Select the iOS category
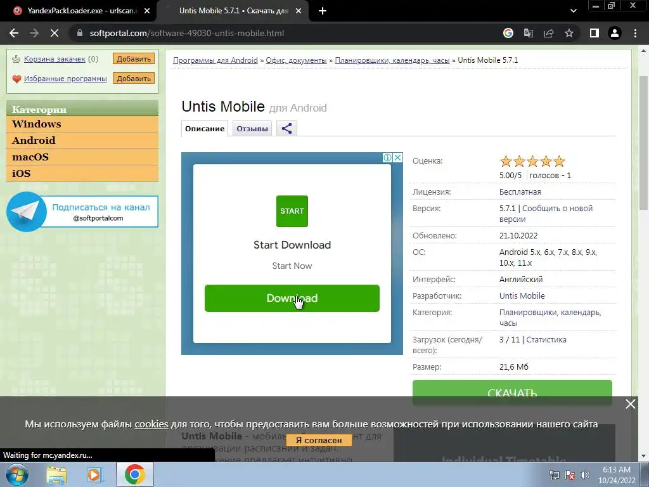649x487 pixels. (82, 174)
